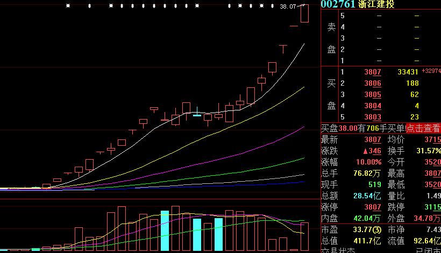Click the cyan doji candlestick in the chart
Viewport: 441px width, 253px height.
(197, 115)
